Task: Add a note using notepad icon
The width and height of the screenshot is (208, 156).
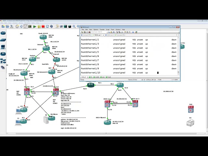Action: (x=57, y=26)
